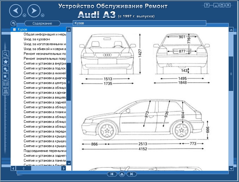Open the book icon in the sidebar
This screenshot has width=239, height=182.
click(6, 84)
